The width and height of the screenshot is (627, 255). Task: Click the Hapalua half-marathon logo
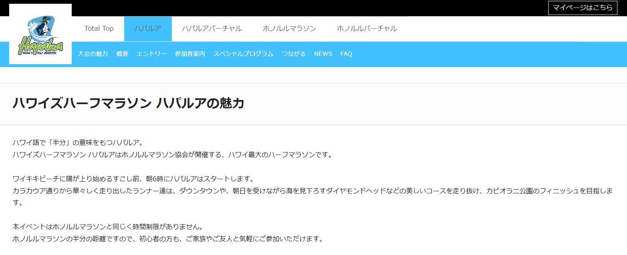[x=40, y=34]
